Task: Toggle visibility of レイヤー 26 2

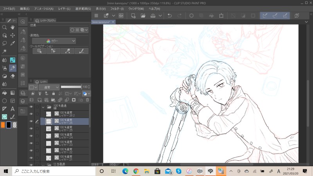Action: pos(31,114)
